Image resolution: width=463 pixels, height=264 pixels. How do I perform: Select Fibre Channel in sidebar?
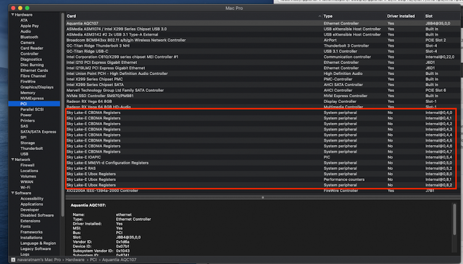pos(33,76)
